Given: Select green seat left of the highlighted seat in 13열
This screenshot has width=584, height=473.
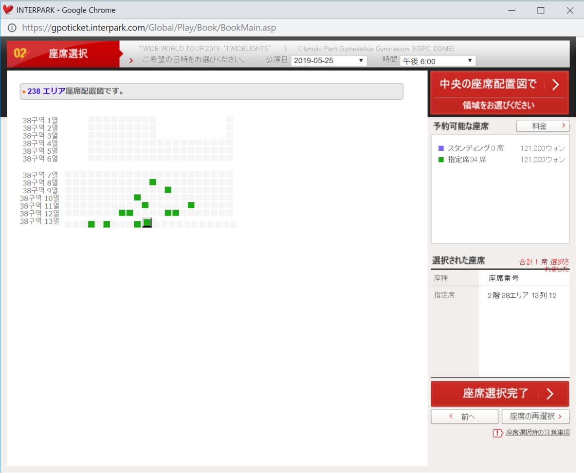Looking at the screenshot, I should pos(137,224).
